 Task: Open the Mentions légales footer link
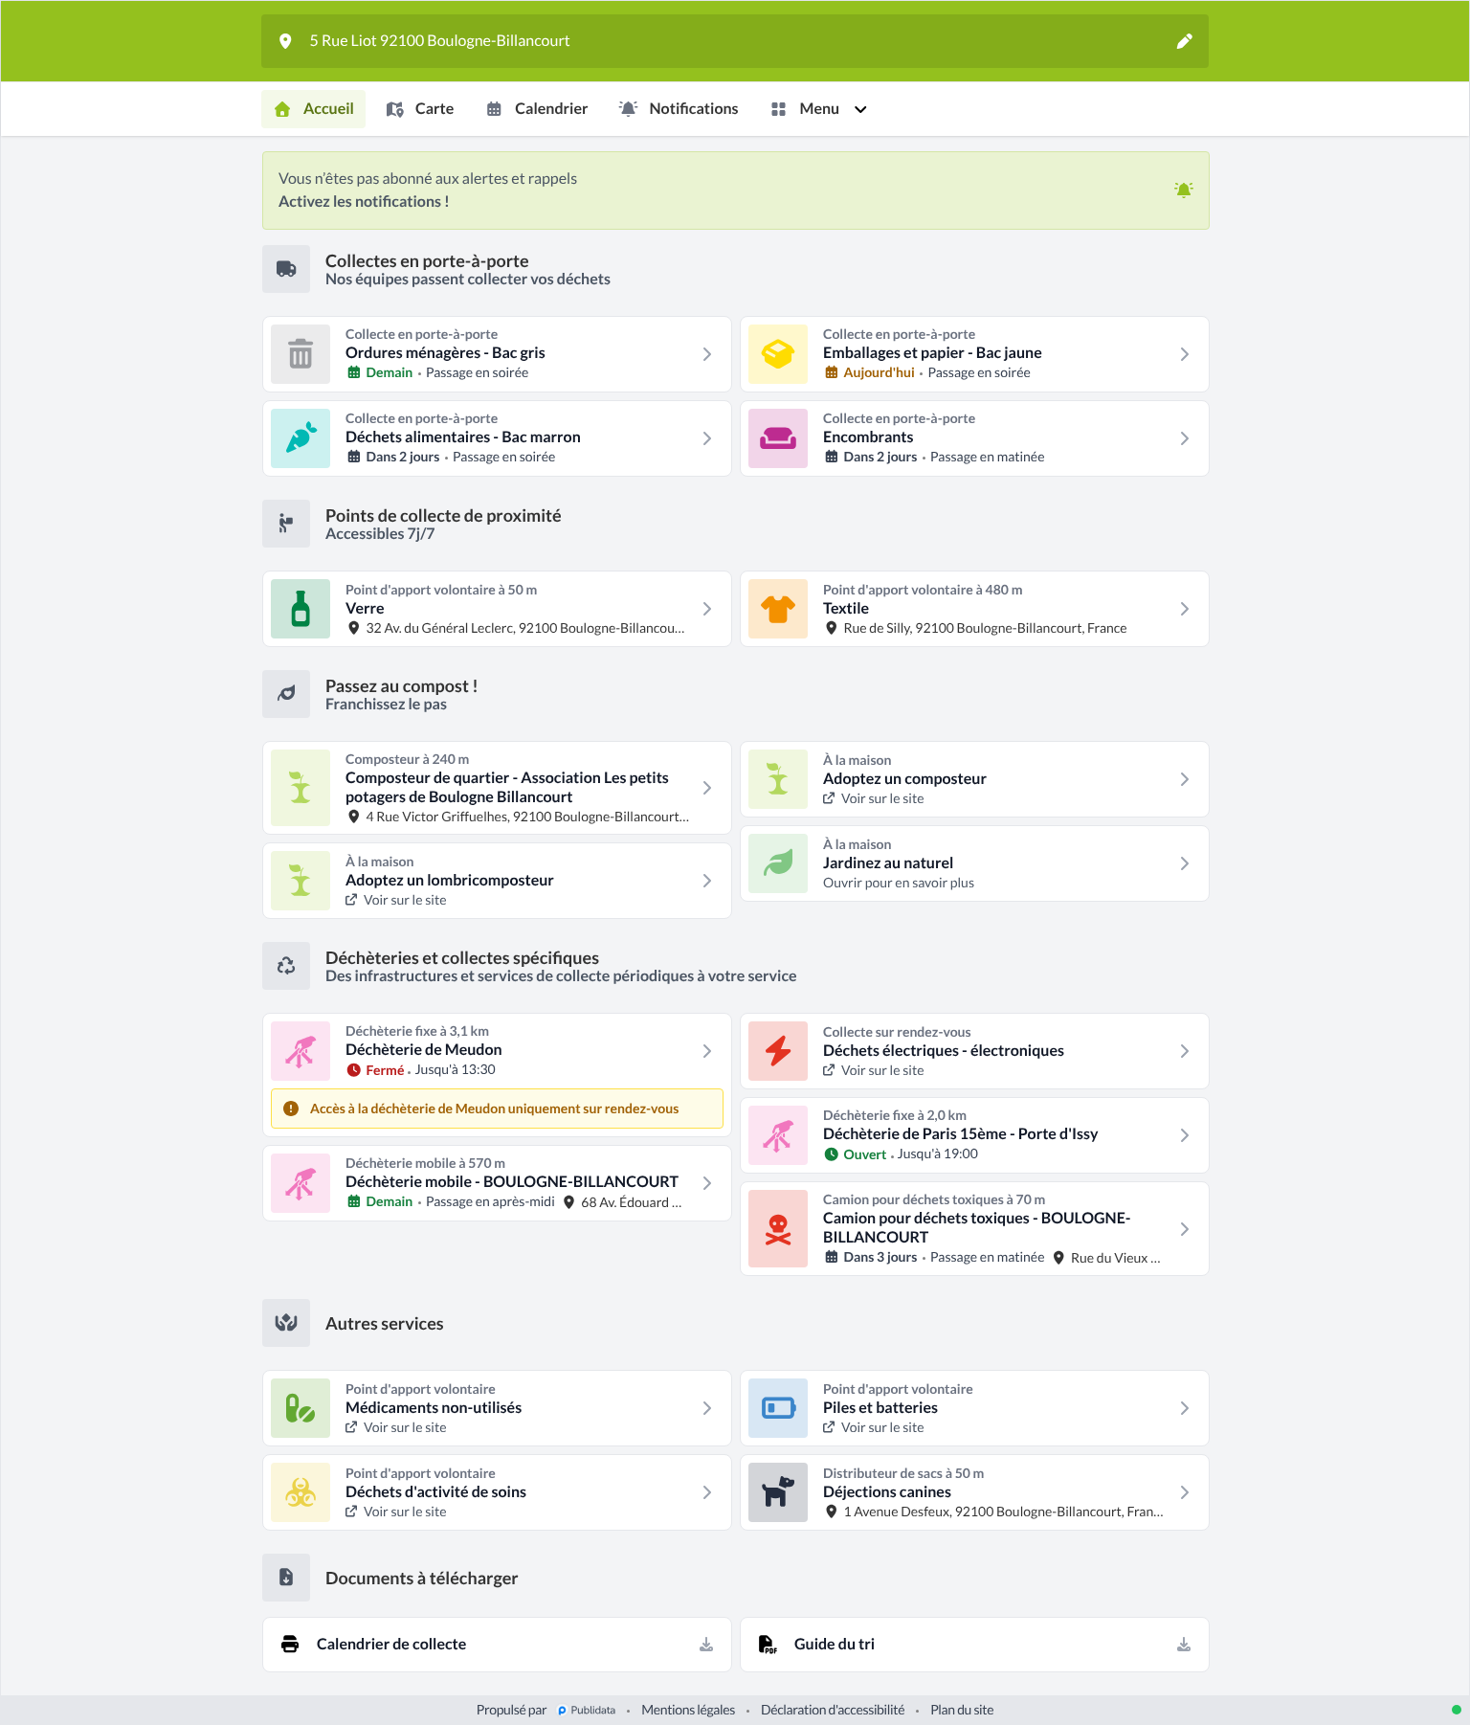[x=688, y=1710]
